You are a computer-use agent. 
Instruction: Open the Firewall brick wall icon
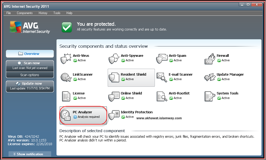pos(210,59)
